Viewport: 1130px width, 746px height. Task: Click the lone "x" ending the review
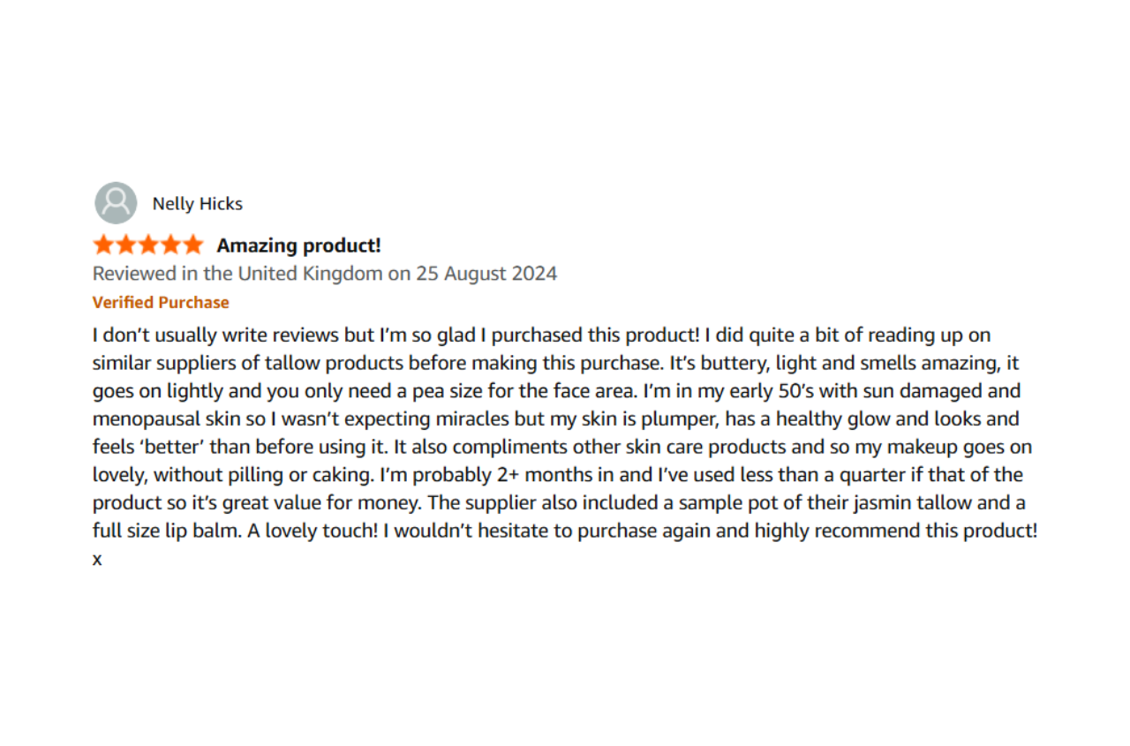[97, 560]
